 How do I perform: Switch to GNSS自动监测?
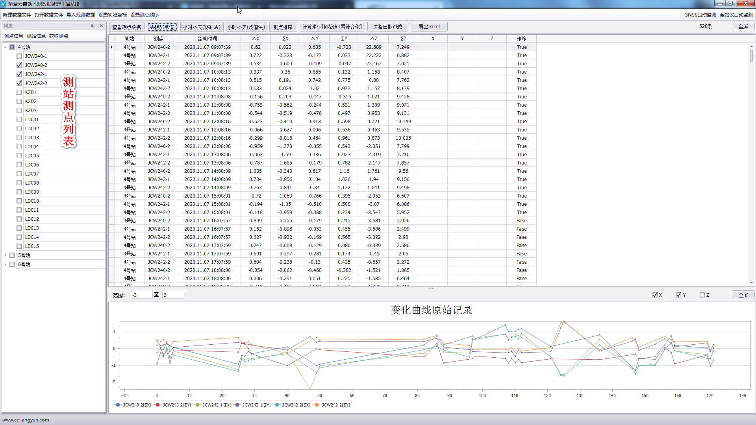click(x=700, y=15)
